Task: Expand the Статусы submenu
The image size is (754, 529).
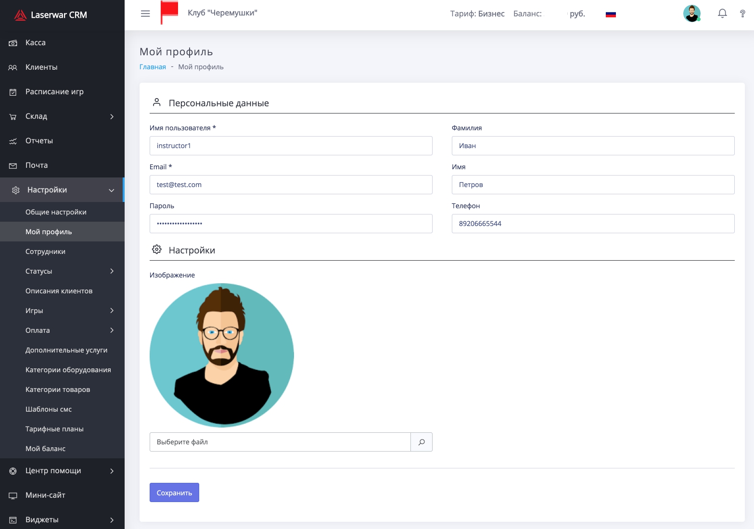Action: pos(62,271)
